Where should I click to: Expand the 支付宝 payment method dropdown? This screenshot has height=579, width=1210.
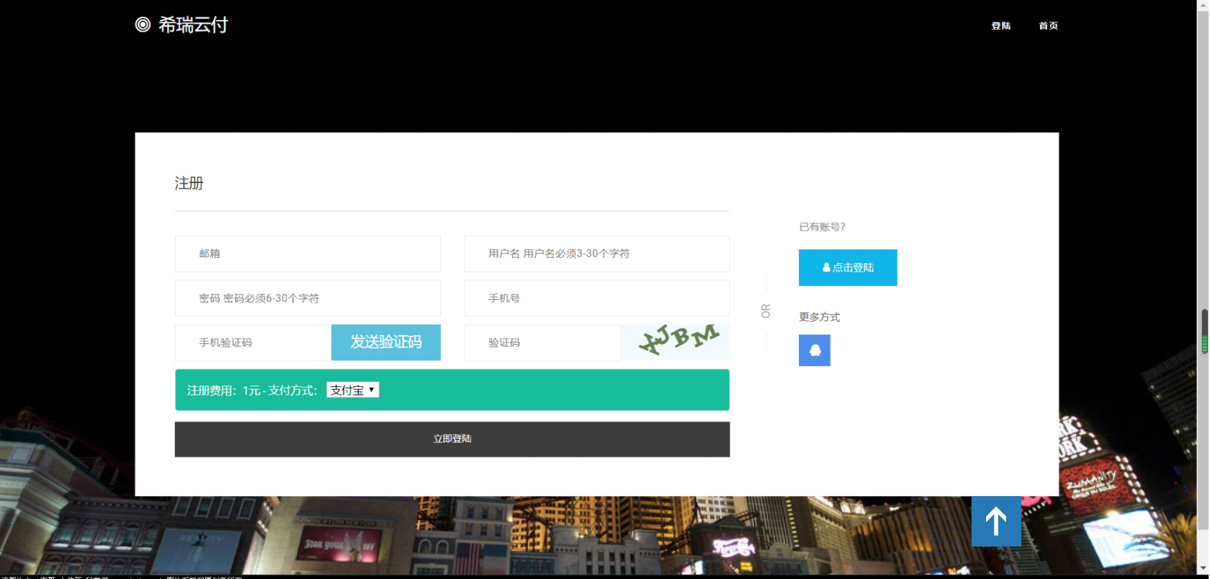click(x=352, y=390)
